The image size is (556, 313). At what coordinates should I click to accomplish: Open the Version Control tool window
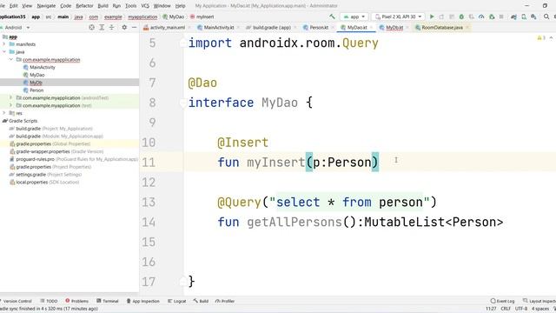click(17, 301)
